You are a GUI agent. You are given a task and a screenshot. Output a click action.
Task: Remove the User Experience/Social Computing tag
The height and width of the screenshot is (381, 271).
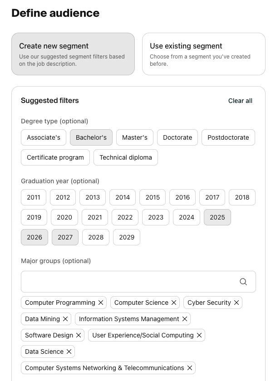(x=199, y=335)
